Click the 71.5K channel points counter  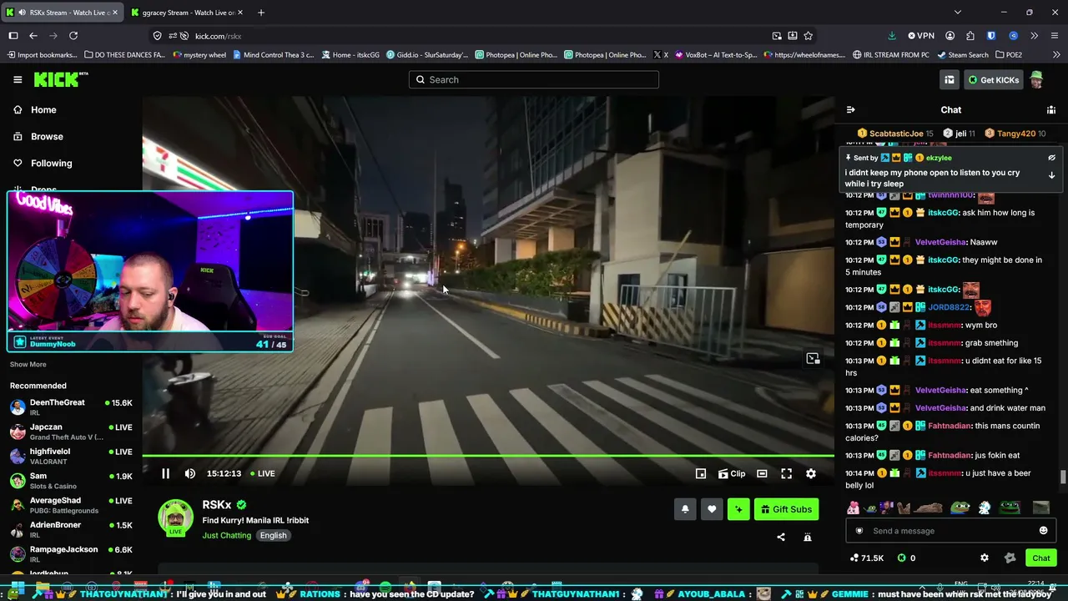[867, 558]
